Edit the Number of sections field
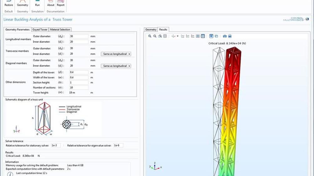The width and height of the screenshot is (314, 176). pos(79,87)
